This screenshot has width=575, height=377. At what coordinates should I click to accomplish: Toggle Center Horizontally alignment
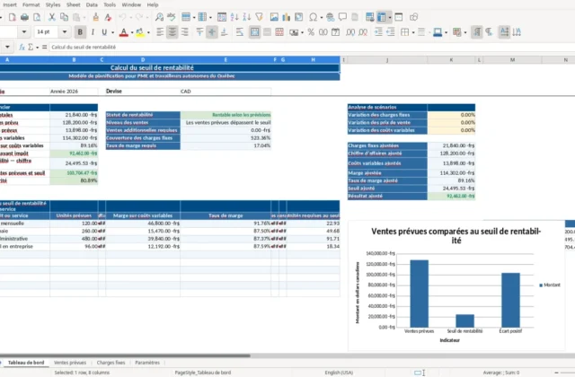point(172,32)
